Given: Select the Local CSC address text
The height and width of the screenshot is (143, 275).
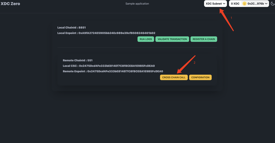Looking at the screenshot, I should tap(117, 66).
